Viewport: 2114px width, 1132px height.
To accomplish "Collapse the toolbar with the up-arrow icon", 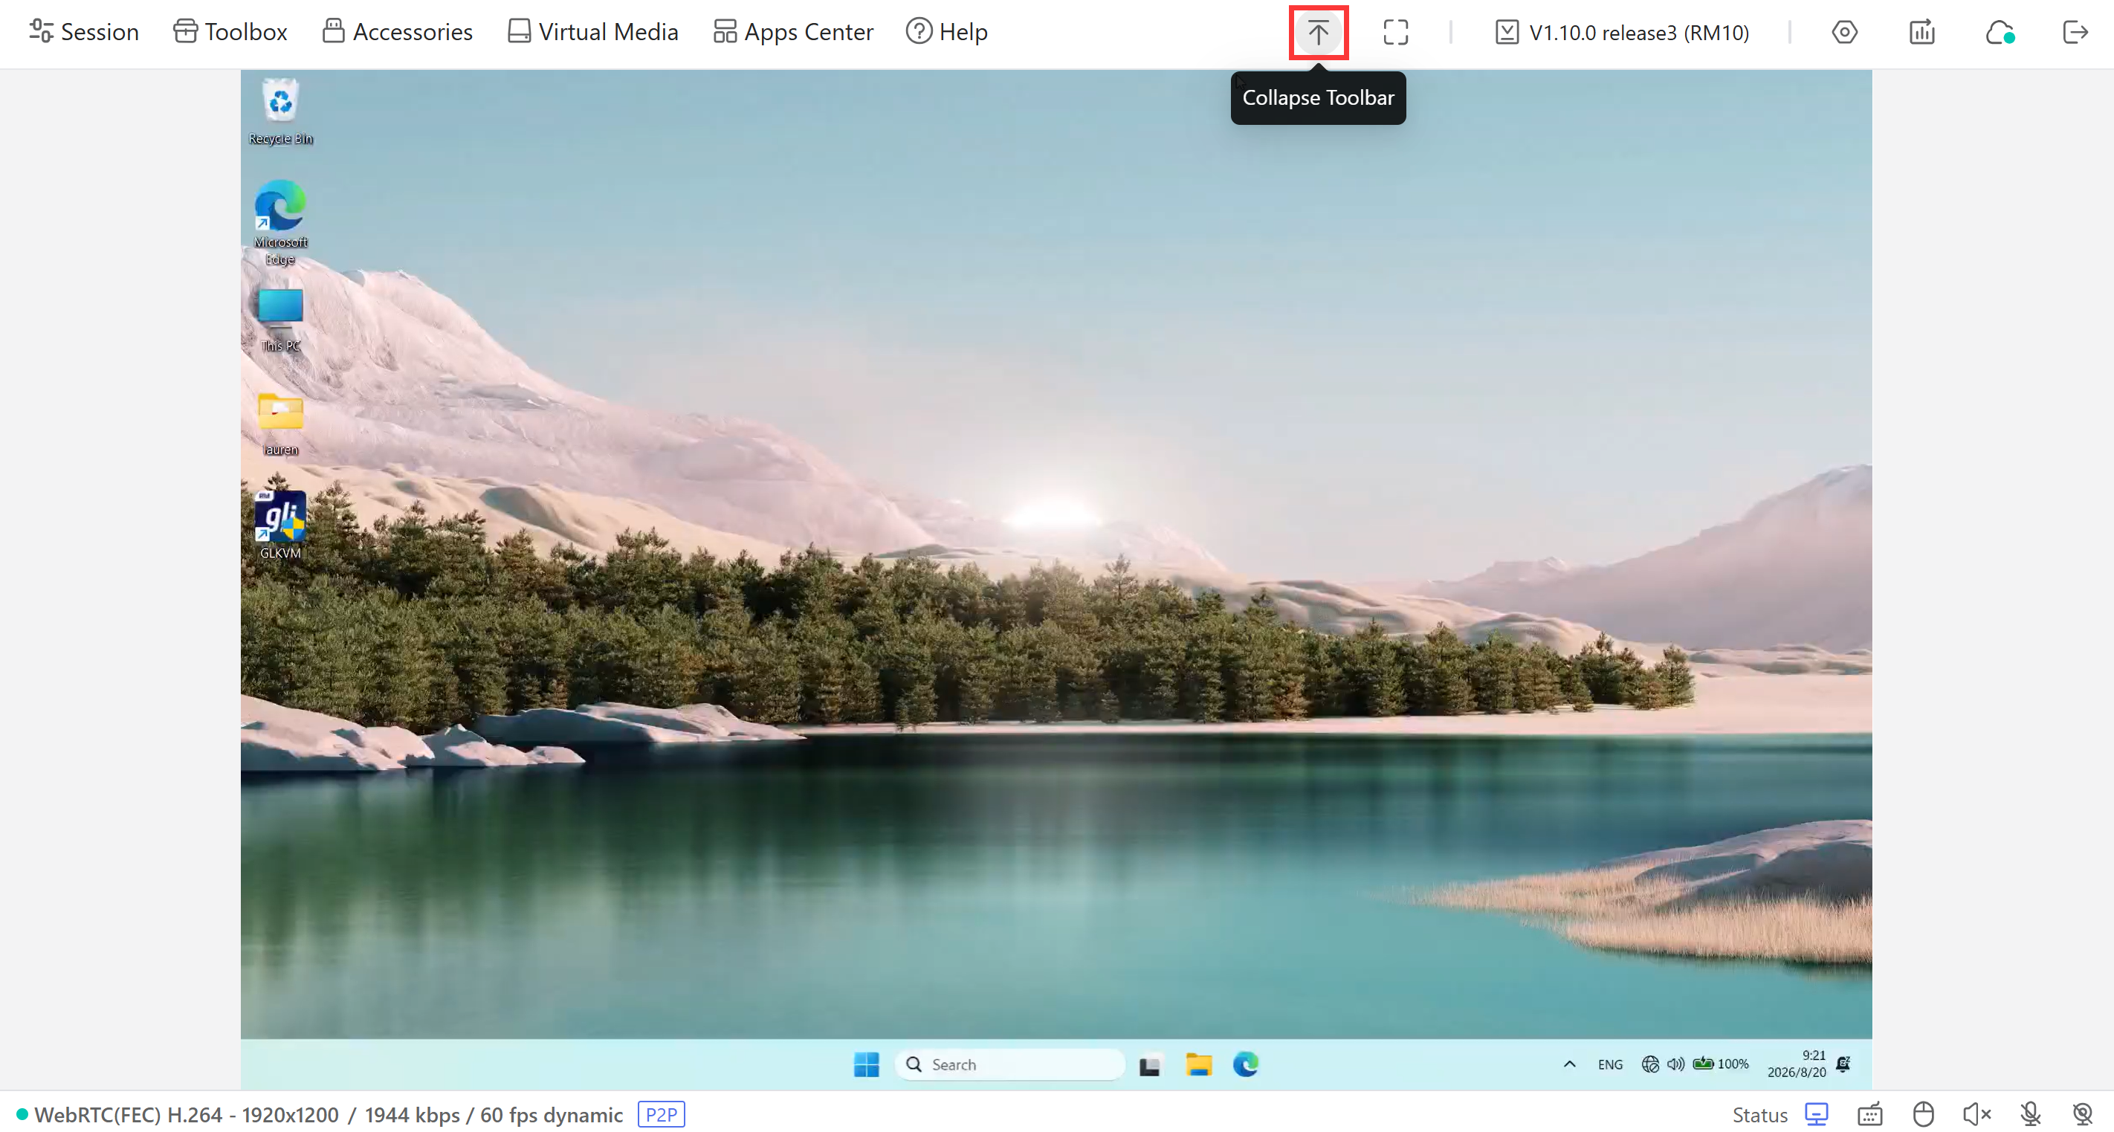I will tap(1318, 32).
